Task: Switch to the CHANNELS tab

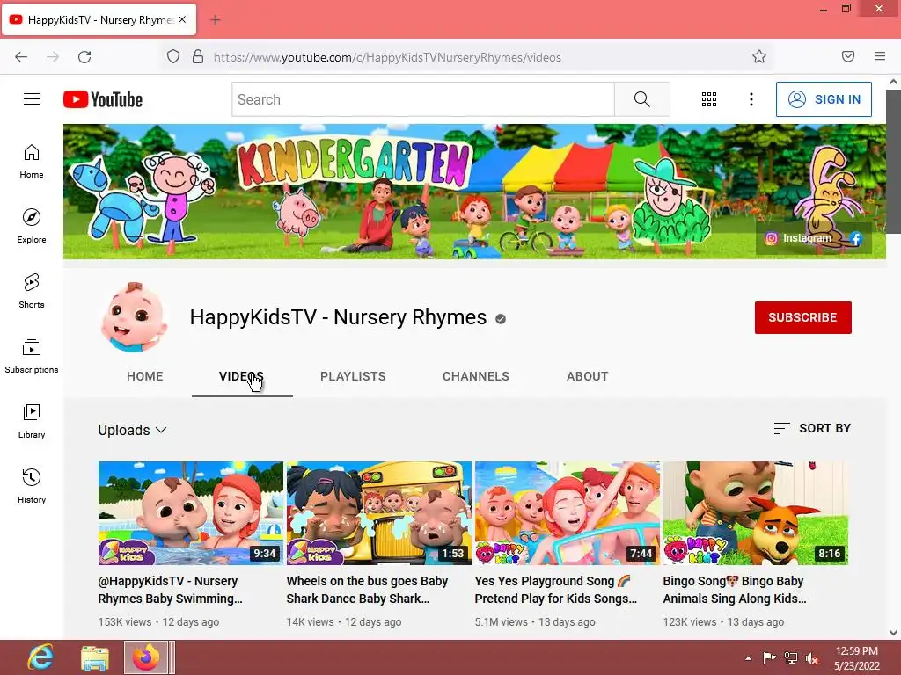Action: pos(476,376)
